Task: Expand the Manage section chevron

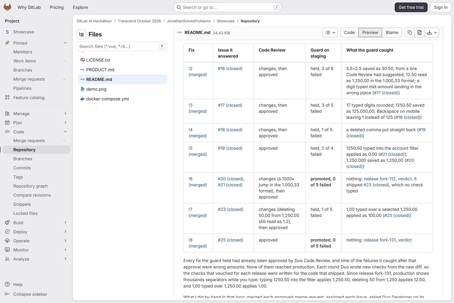Action: point(65,113)
